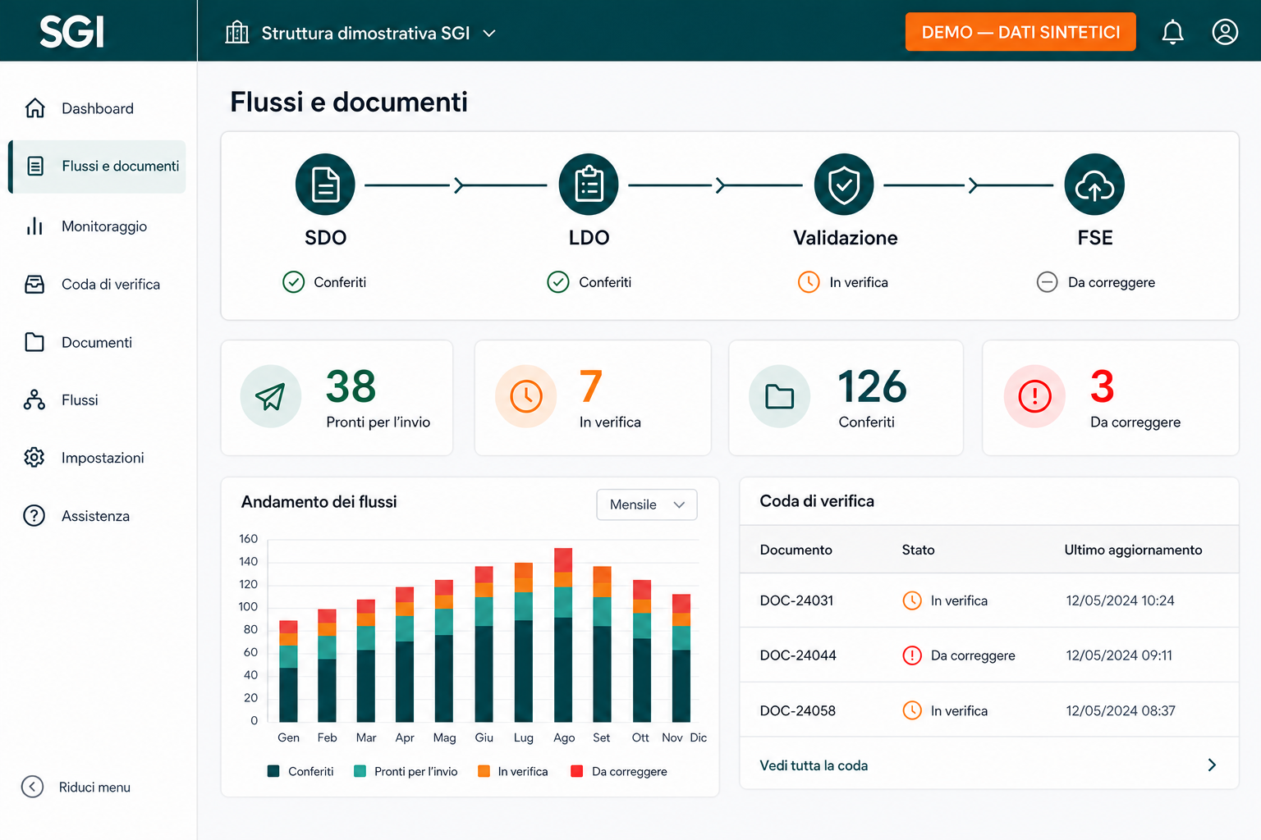Image resolution: width=1261 pixels, height=840 pixels.
Task: Click the building icon beside Struttura dimostrativa SGI
Action: click(x=237, y=33)
